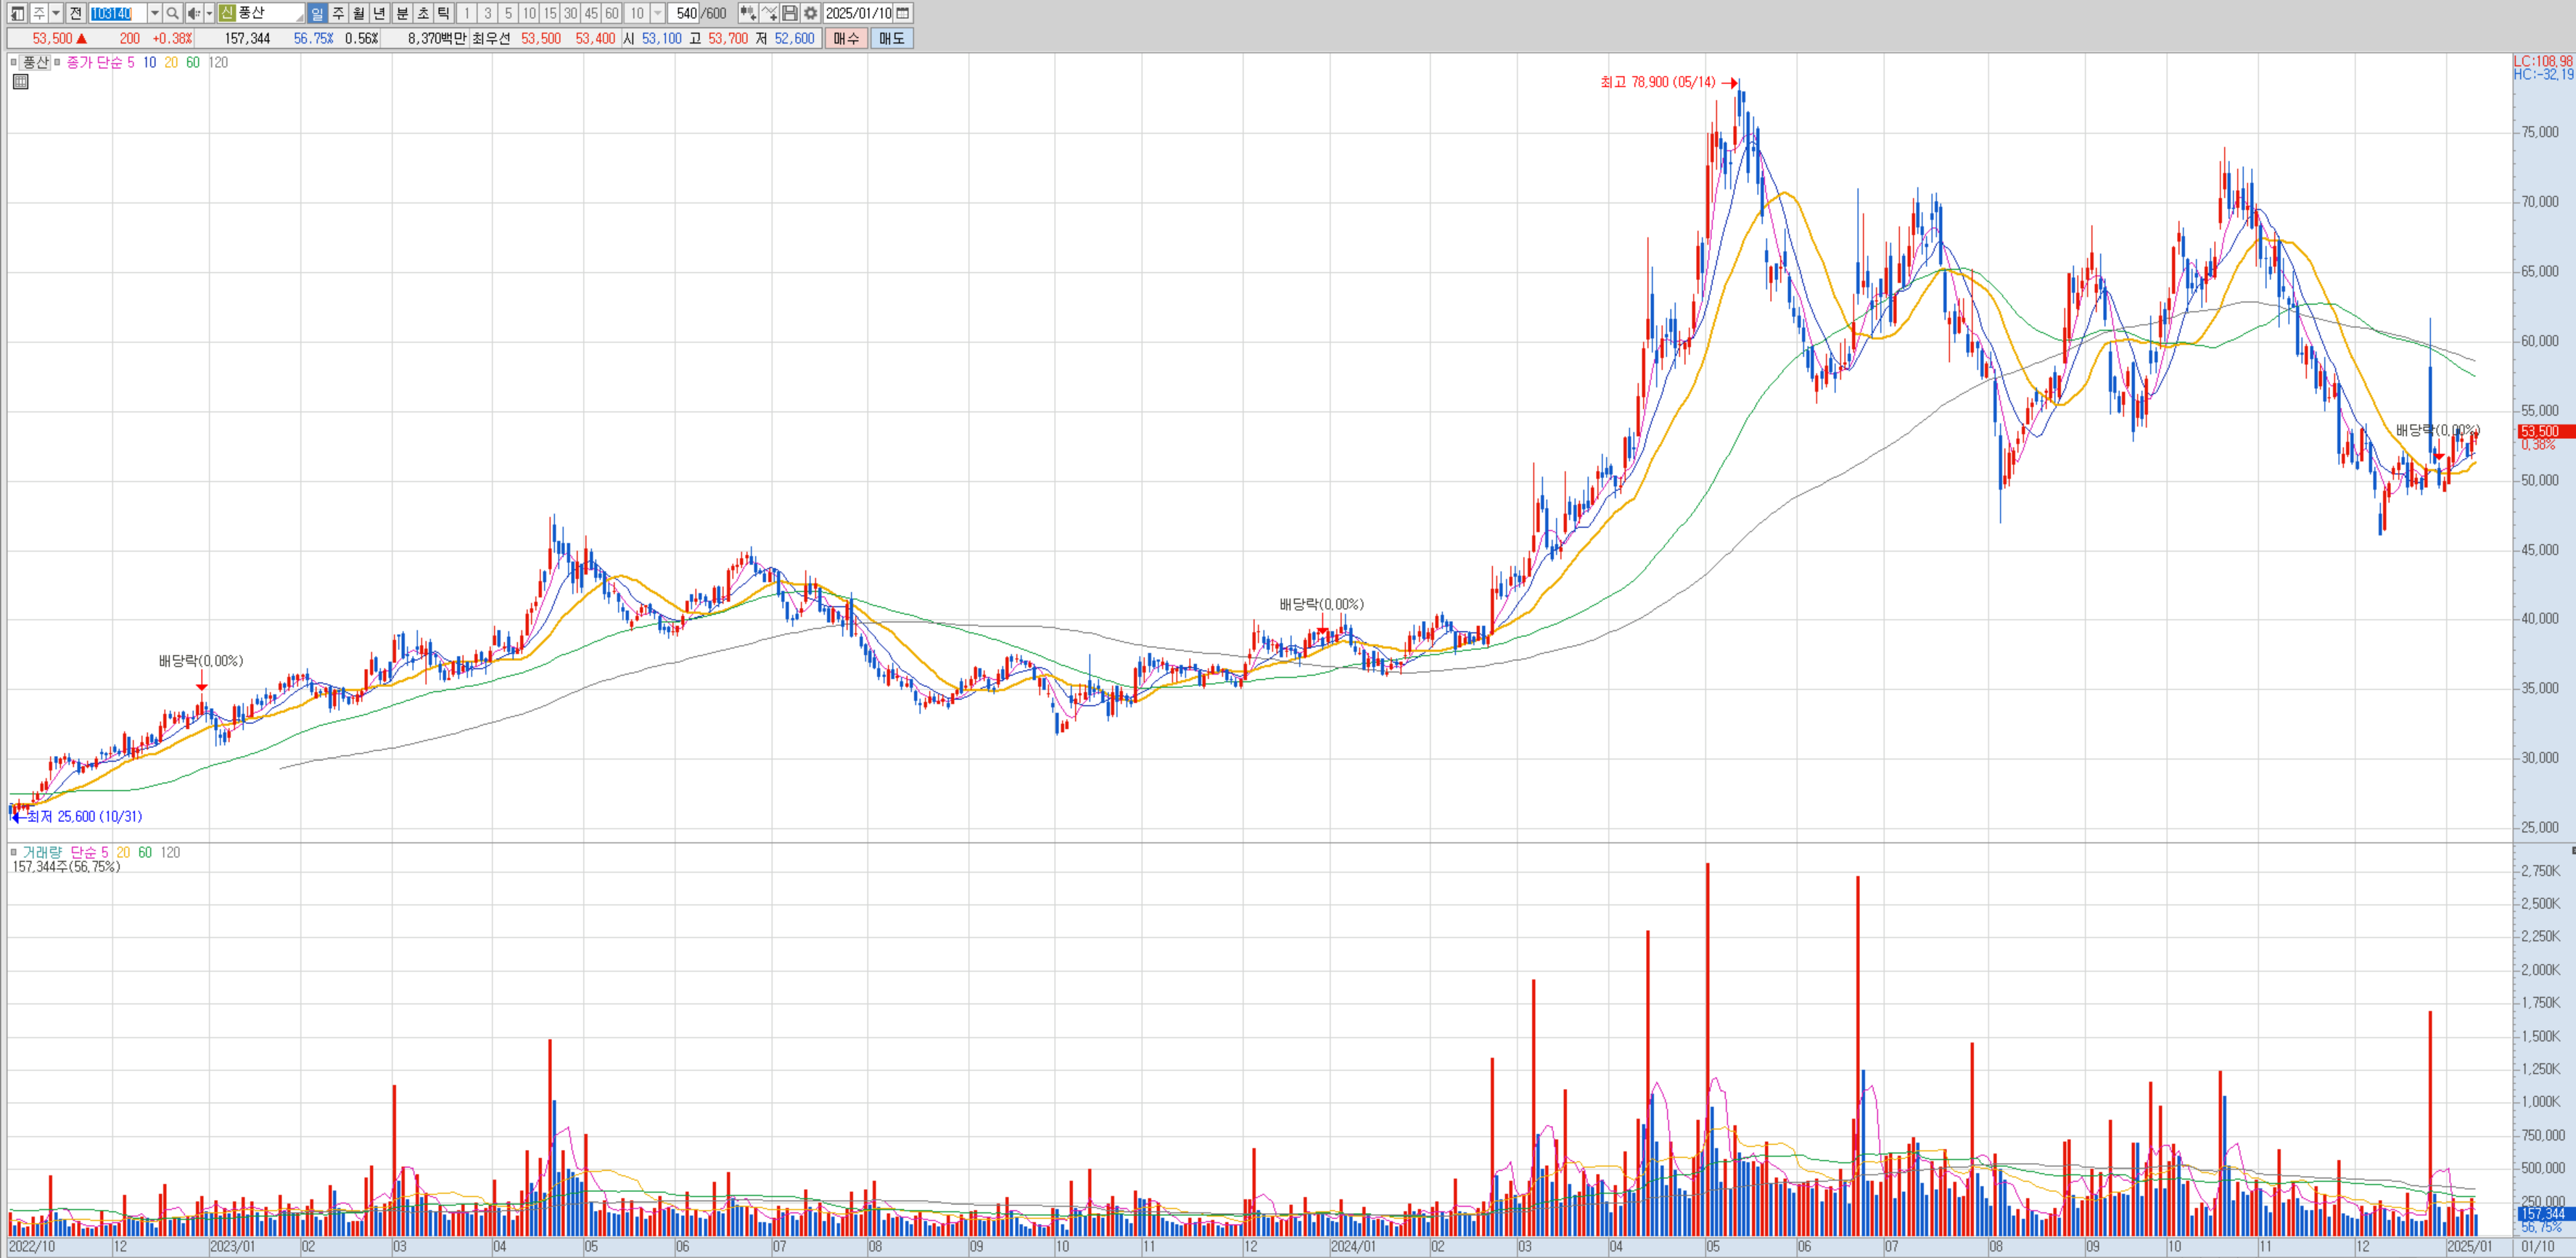
Task: Toggle the small box before 풍산 label
Action: coord(14,62)
